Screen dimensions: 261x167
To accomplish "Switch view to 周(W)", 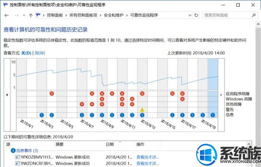I will [40, 53].
